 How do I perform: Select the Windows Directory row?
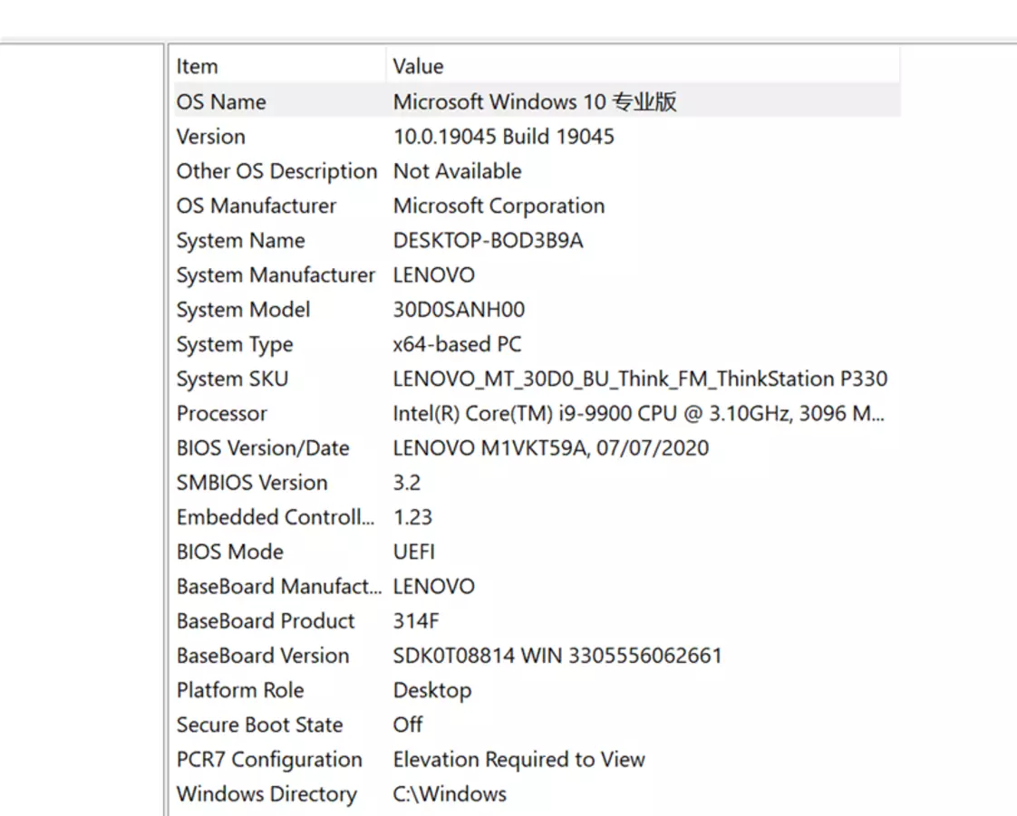coord(266,794)
